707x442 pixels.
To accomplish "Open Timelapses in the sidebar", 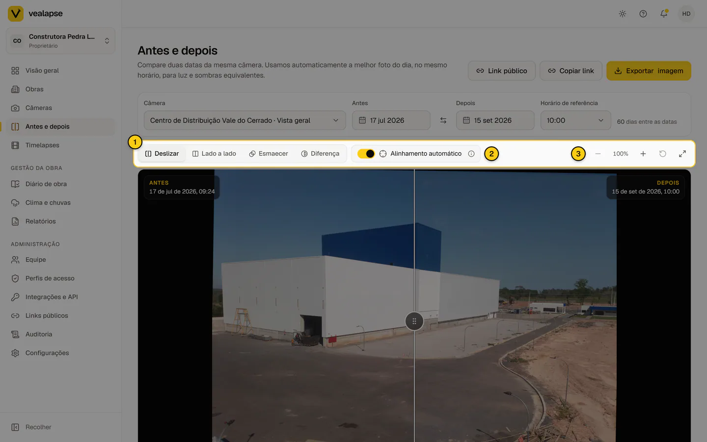I will coord(61,145).
